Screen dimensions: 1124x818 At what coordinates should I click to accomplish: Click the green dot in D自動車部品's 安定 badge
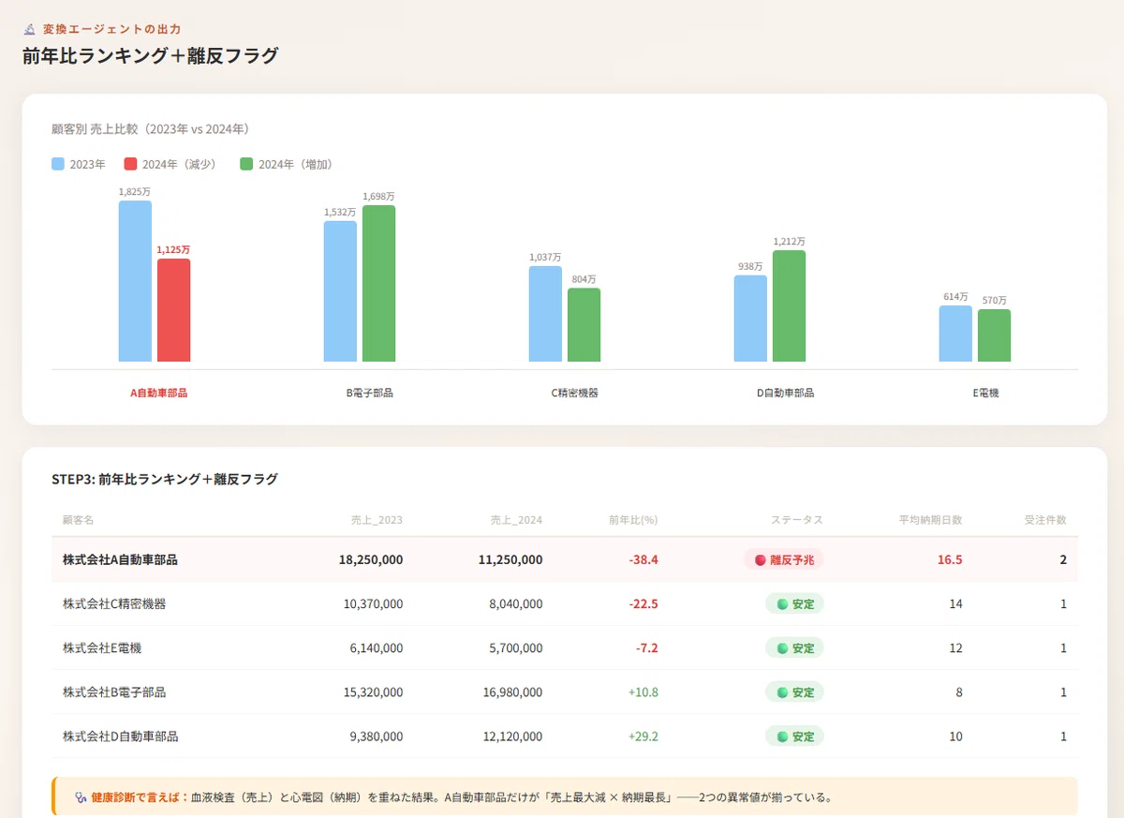[x=782, y=736]
